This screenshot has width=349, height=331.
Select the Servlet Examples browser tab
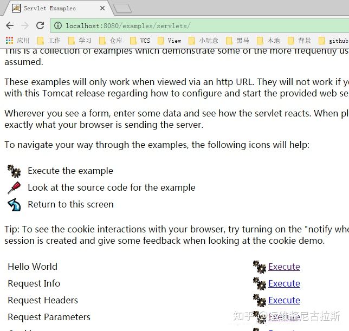pos(54,8)
